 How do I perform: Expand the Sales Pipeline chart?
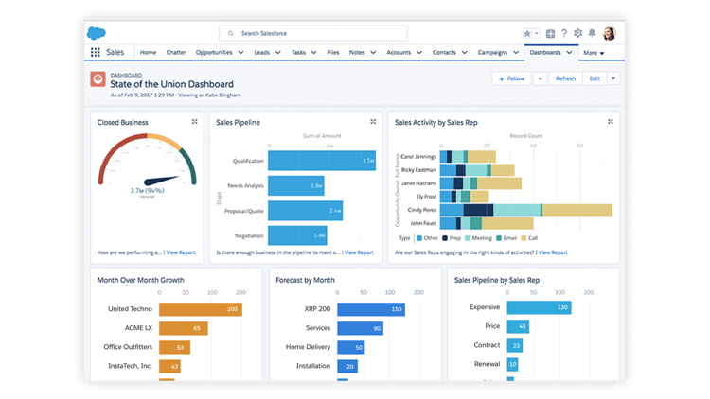(x=373, y=122)
